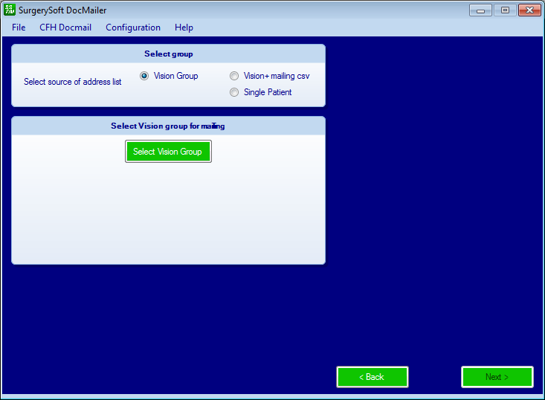Open the Help menu
The height and width of the screenshot is (400, 545).
[184, 28]
